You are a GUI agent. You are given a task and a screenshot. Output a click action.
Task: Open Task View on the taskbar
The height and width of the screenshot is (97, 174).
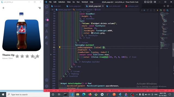pos(59,95)
